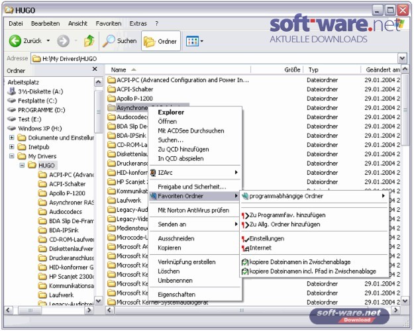Viewport: 414px width, 331px height.
Task: Collapse the HUGO tree node
Action: (x=22, y=165)
